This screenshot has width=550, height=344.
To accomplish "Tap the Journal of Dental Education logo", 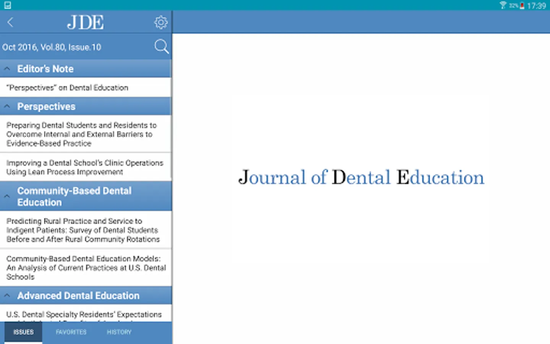I will click(x=361, y=177).
